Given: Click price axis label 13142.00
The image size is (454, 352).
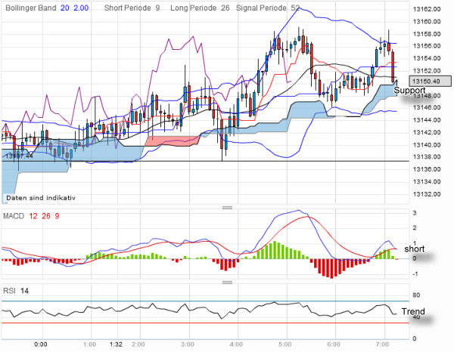Looking at the screenshot, I should [427, 132].
